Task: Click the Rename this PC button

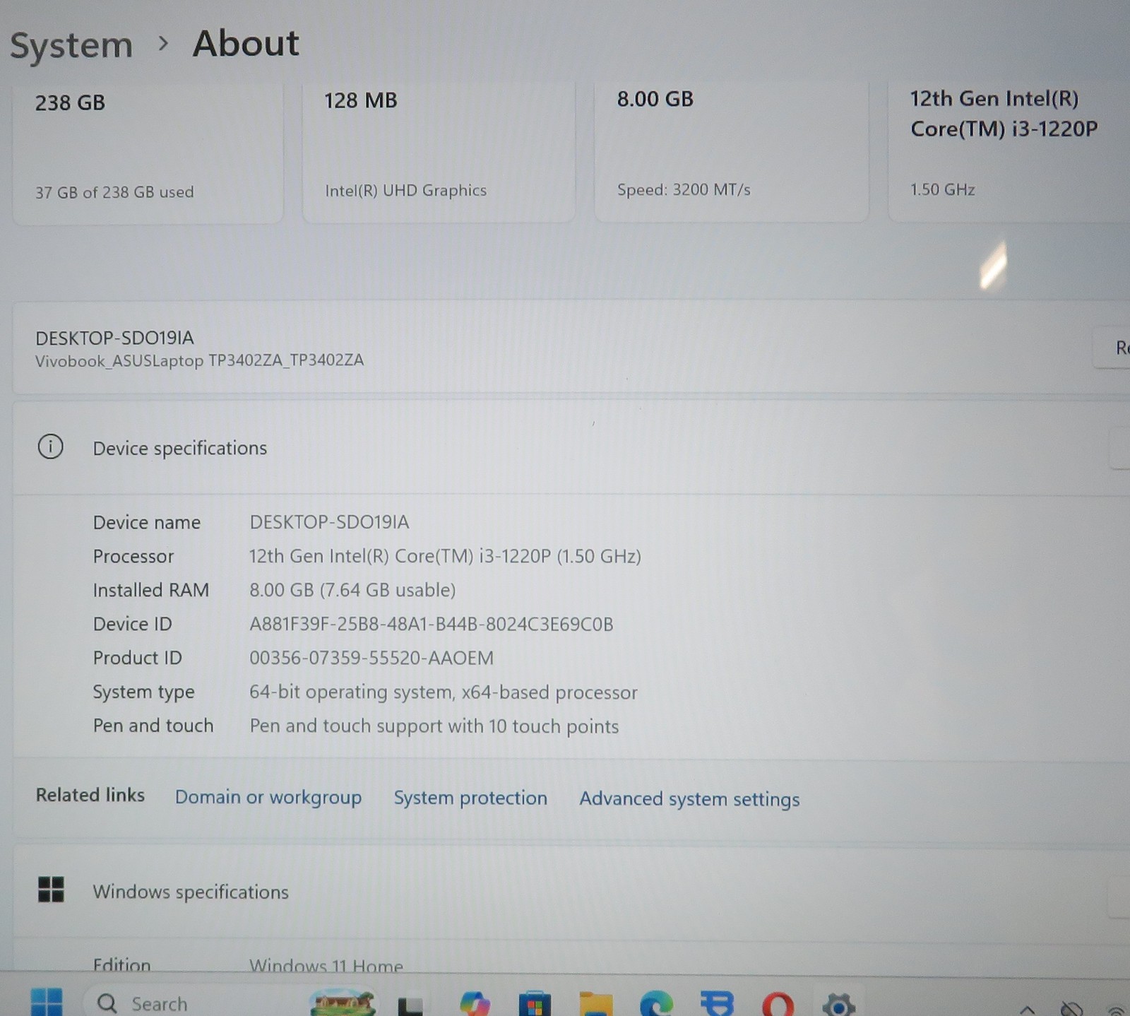Action: (1112, 347)
